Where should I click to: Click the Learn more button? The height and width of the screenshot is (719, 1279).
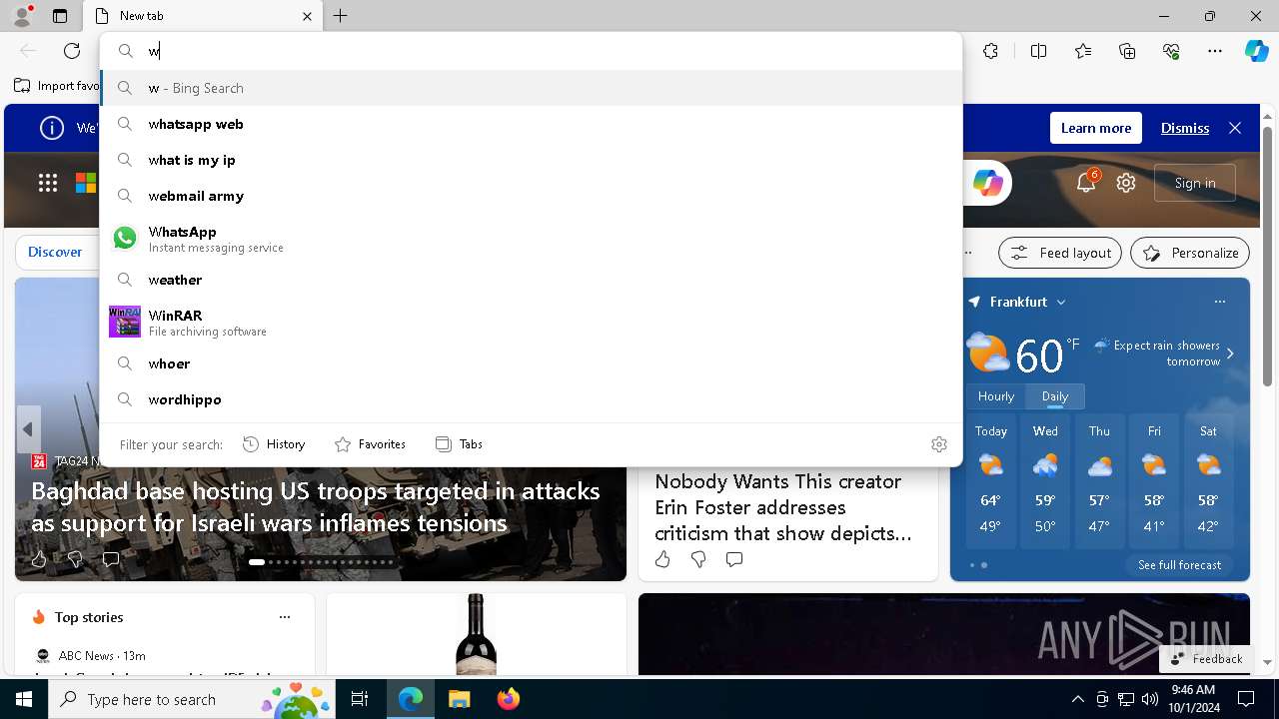1096,128
